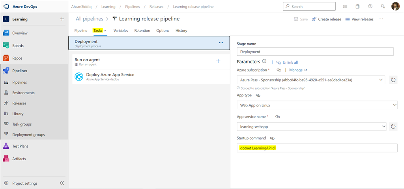Open the Repos sidebar icon
This screenshot has height=189, width=404.
coord(6,58)
